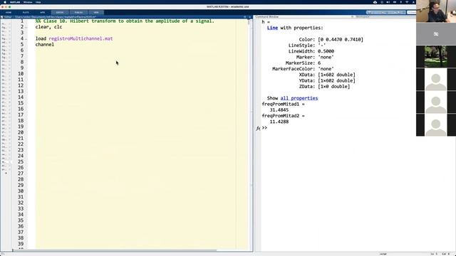Click line number 5 in the editor gutter
This screenshot has width=456, height=256.
pos(22,44)
